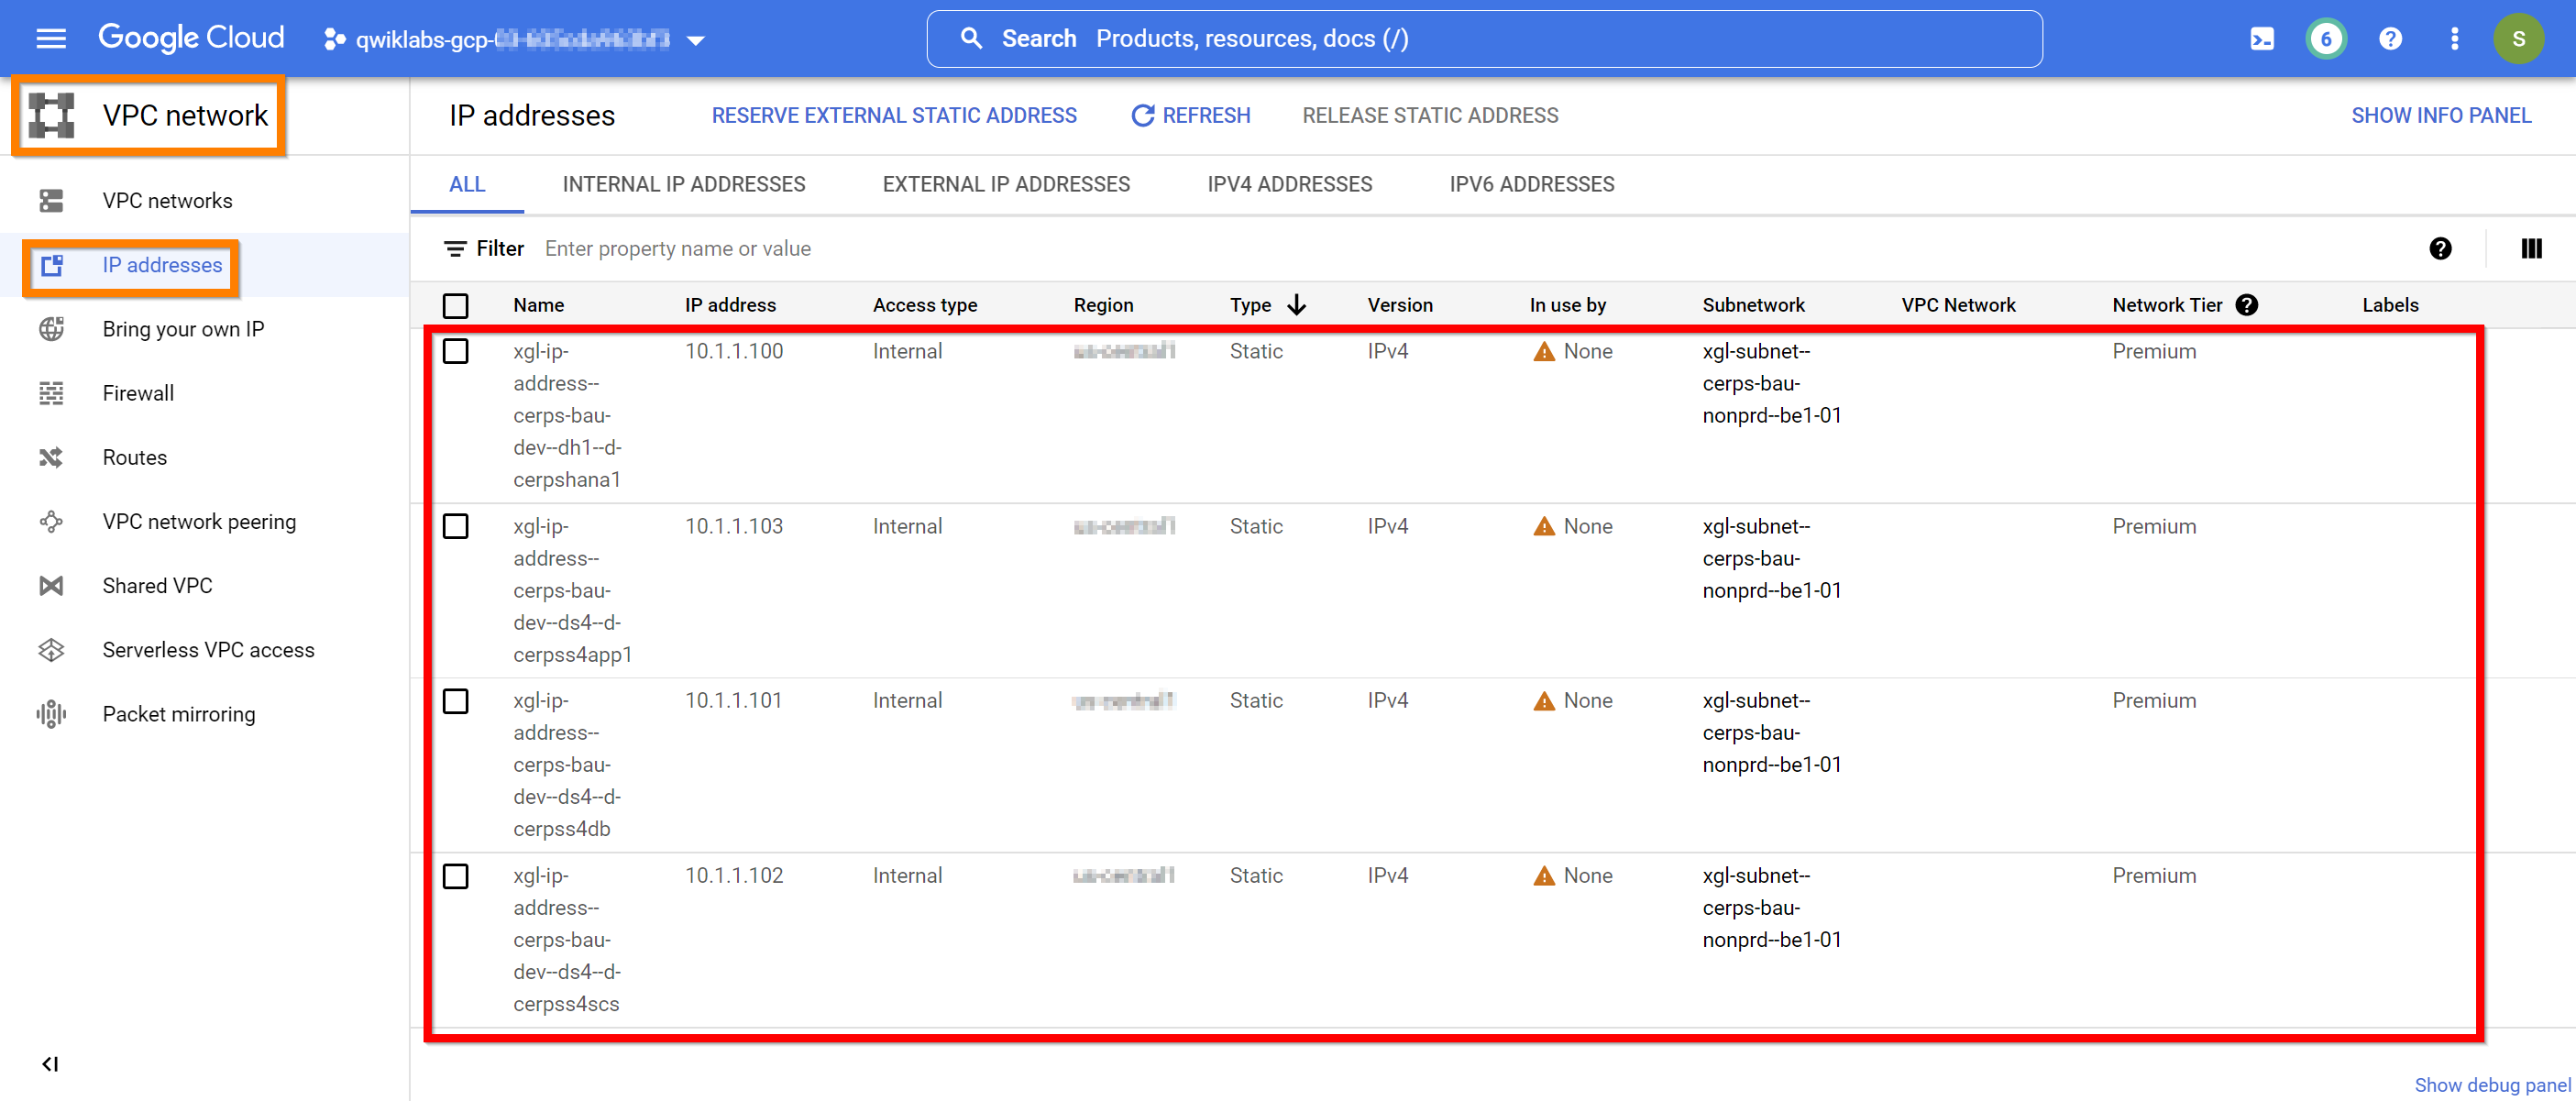Click the search magnifier icon
The image size is (2576, 1101).
click(x=971, y=39)
